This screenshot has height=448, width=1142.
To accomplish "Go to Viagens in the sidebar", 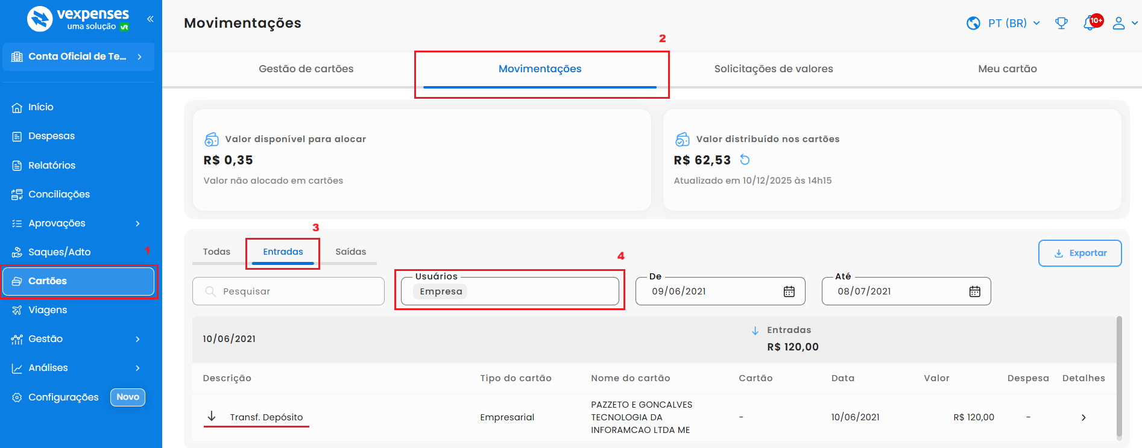I will [x=48, y=310].
